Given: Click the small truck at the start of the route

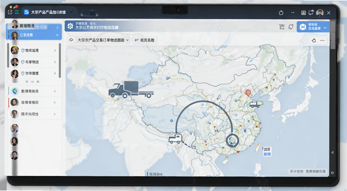Looking at the screenshot, I should pyautogui.click(x=175, y=139).
